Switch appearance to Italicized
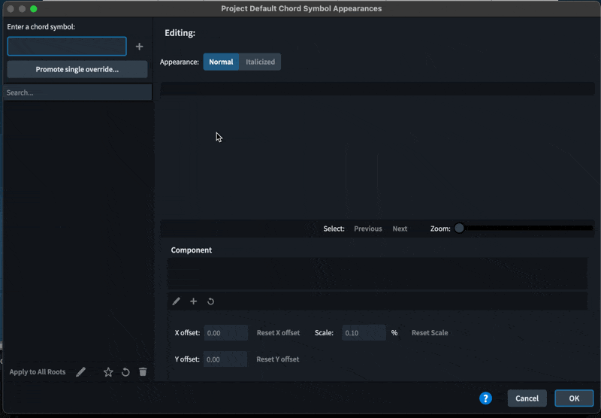The height and width of the screenshot is (418, 601). point(260,62)
